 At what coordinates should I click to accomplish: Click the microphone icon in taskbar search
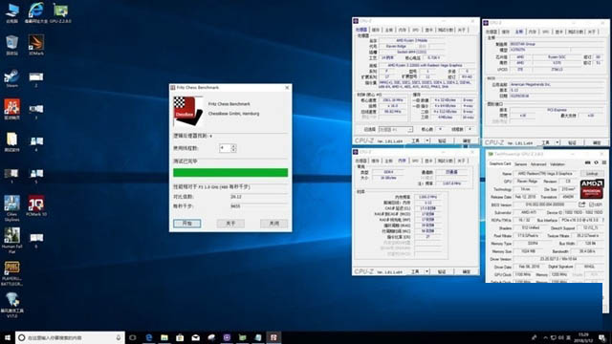119,337
